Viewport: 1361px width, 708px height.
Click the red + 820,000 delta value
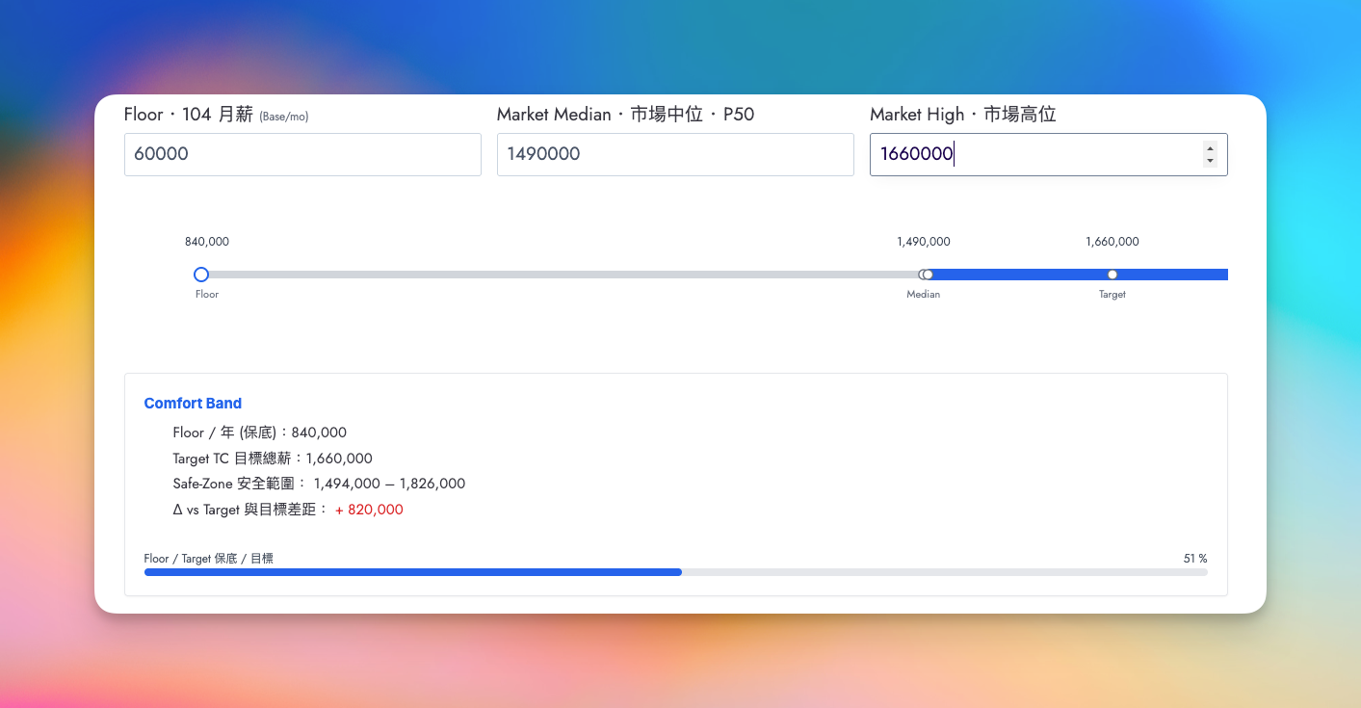click(369, 510)
